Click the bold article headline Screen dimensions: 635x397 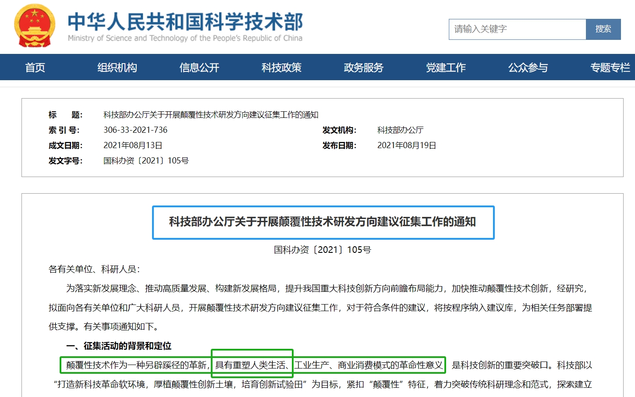coord(323,222)
